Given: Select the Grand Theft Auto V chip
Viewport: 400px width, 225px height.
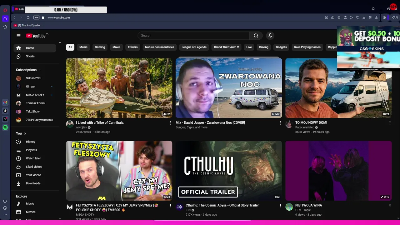Looking at the screenshot, I should 226,47.
